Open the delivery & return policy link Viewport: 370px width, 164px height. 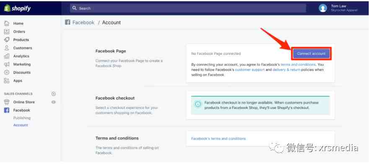coord(286,70)
